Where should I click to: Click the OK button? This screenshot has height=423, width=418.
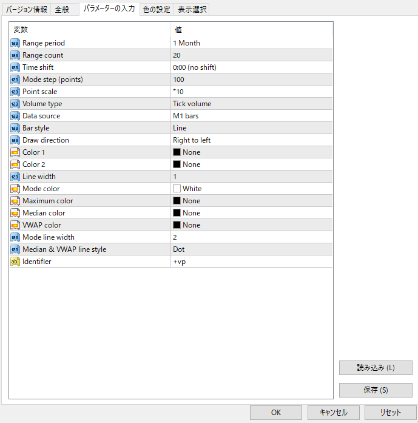[x=276, y=413]
